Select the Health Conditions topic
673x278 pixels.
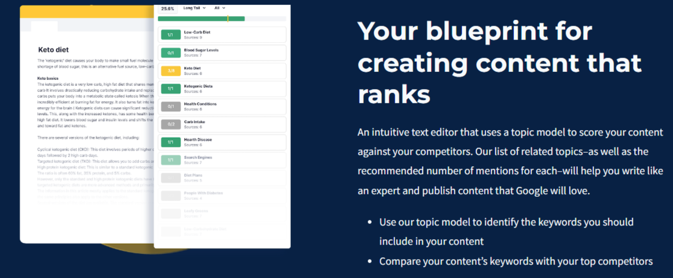point(222,106)
